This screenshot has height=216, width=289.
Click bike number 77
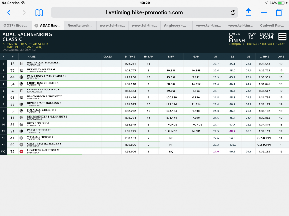pos(12,71)
